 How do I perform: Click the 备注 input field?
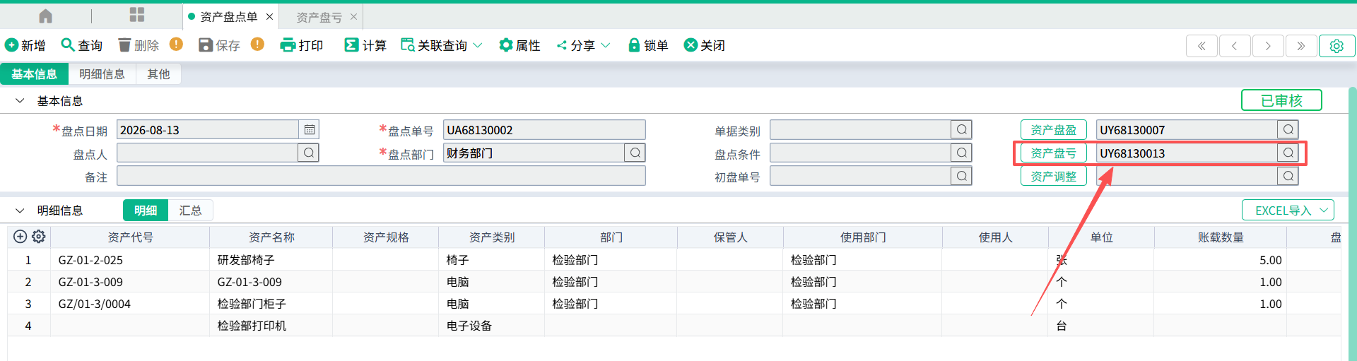pyautogui.click(x=381, y=176)
